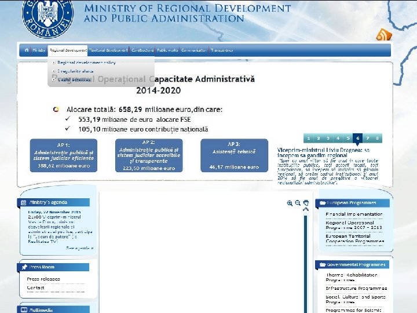Click the AP 2 sistem judiciar accesibile box
Image resolution: width=417 pixels, height=313 pixels.
click(149, 155)
